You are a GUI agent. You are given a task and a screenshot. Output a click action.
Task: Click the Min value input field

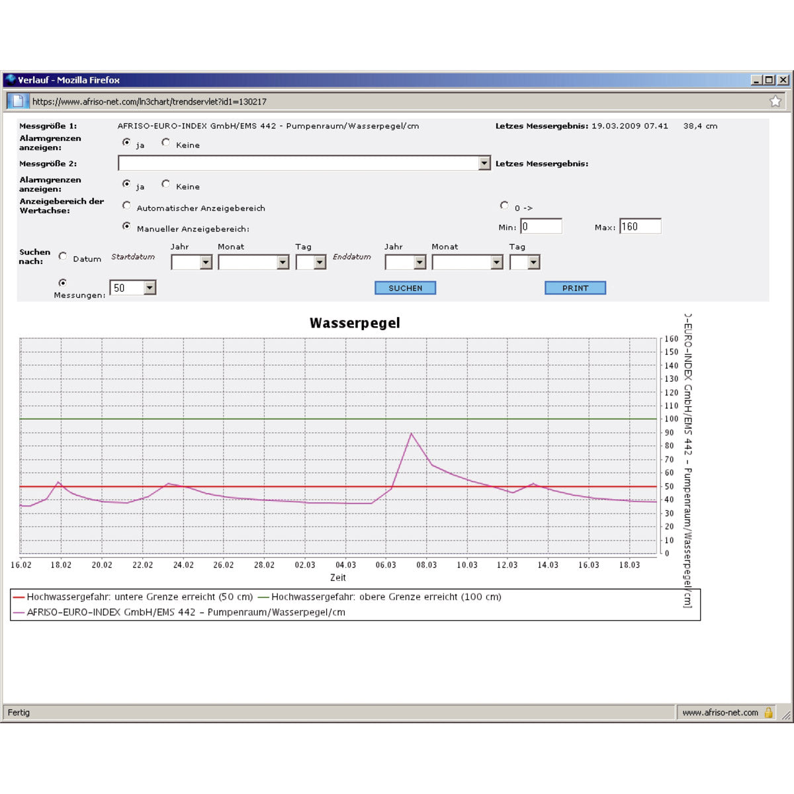click(x=541, y=226)
